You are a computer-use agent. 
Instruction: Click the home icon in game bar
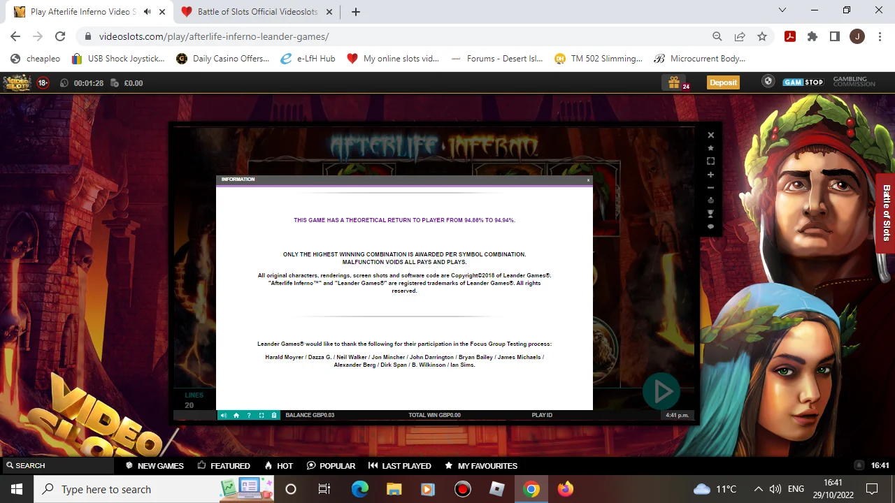pos(236,415)
